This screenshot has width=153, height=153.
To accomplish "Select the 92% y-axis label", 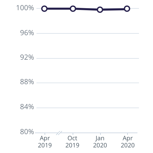I will (x=27, y=58).
